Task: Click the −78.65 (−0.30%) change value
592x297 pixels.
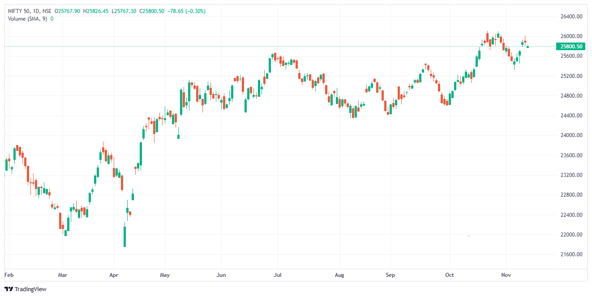Action: (186, 11)
